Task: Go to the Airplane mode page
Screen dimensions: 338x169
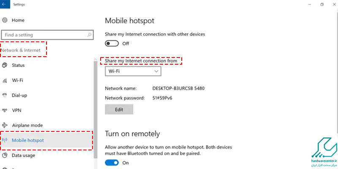Action: coord(27,125)
